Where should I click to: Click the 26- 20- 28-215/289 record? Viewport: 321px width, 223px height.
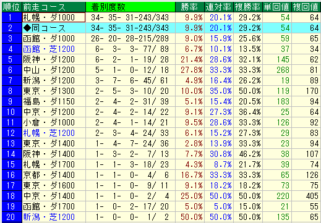(x=130, y=38)
